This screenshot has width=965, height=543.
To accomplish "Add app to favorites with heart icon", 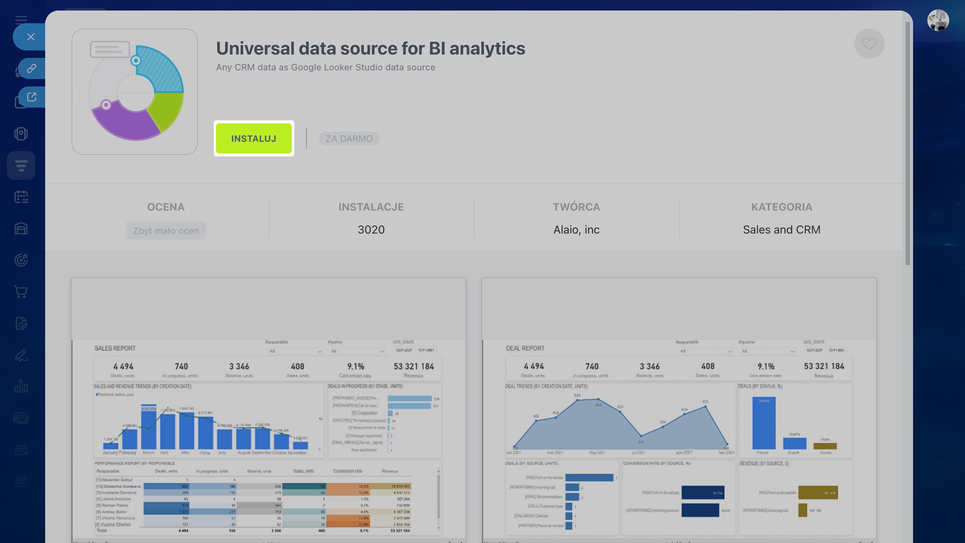I will click(869, 44).
